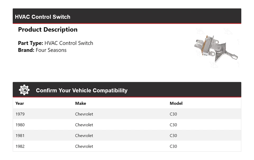The height and width of the screenshot is (160, 254).
Task: Select the 1979 Chevrolet C30 row
Action: [x=127, y=114]
